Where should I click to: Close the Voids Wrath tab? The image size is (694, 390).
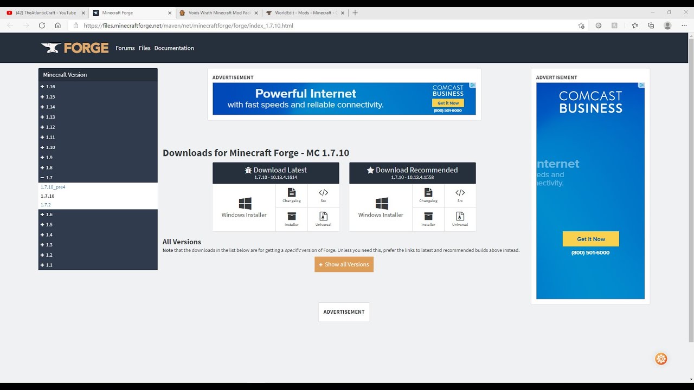(256, 12)
